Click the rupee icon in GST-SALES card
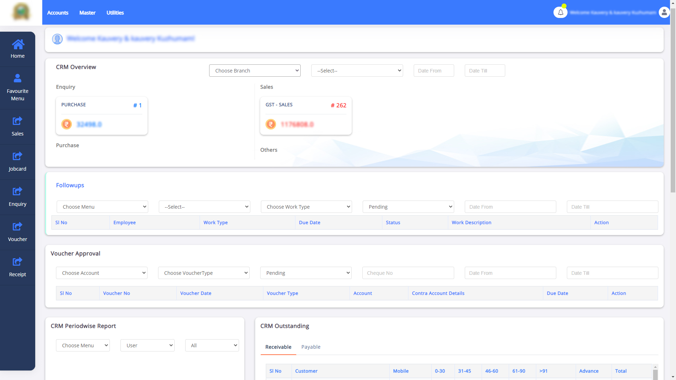Image resolution: width=676 pixels, height=380 pixels. coord(271,124)
